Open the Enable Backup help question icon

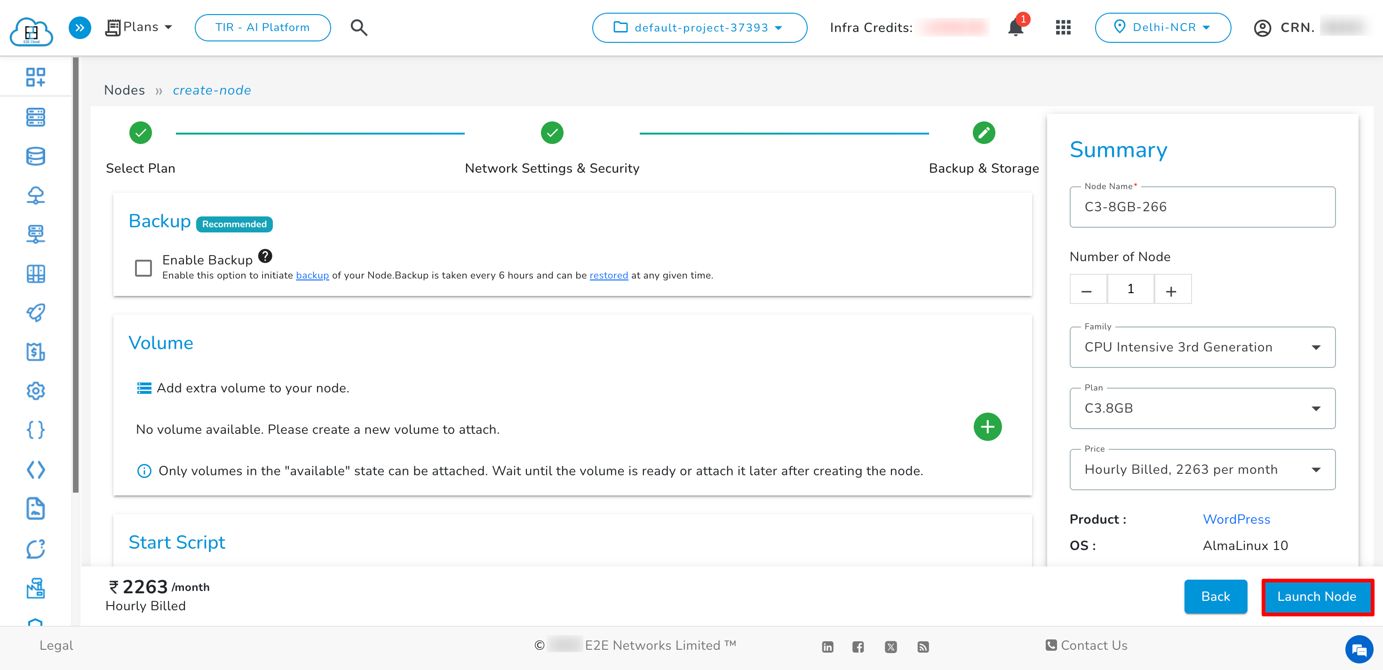[x=265, y=256]
